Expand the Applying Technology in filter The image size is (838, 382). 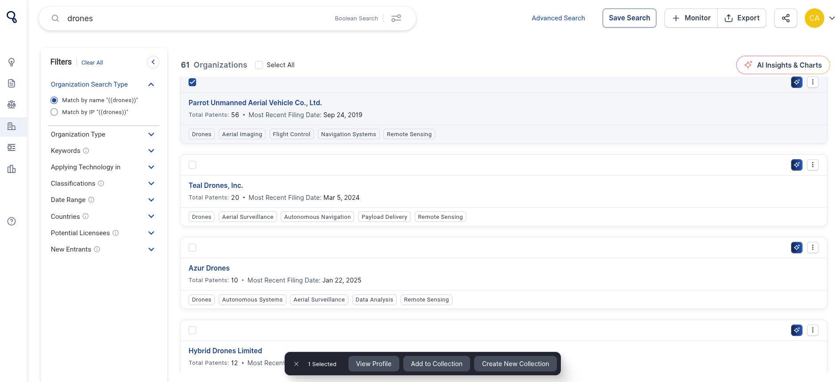tap(151, 167)
